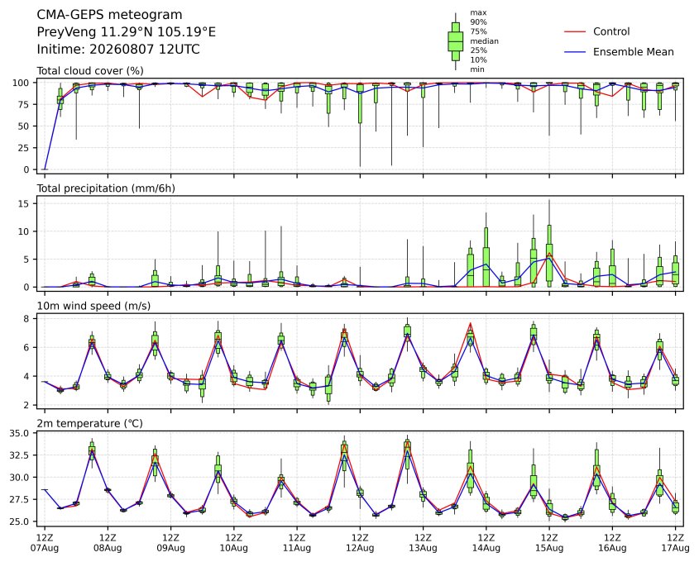Screen dimensions: 699x562
Task: Click the green box-plot legend symbol
Action: (x=455, y=41)
